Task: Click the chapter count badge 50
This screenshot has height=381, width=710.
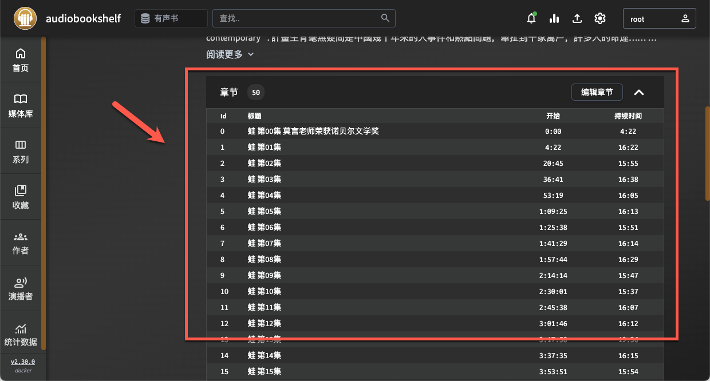Action: pos(256,92)
